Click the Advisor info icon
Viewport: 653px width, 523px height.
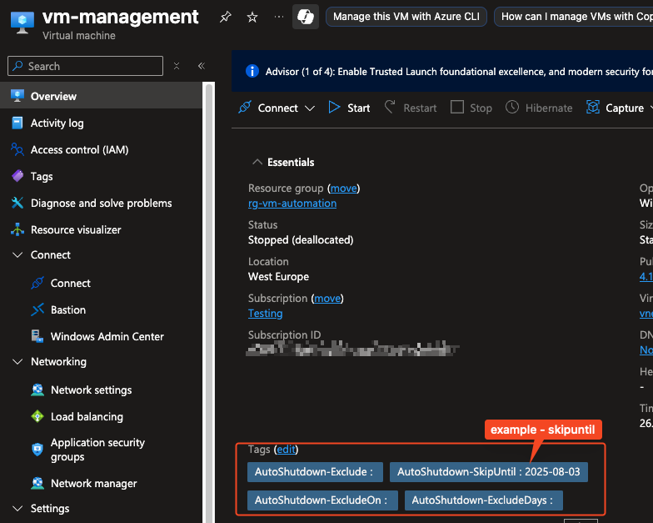pos(252,72)
